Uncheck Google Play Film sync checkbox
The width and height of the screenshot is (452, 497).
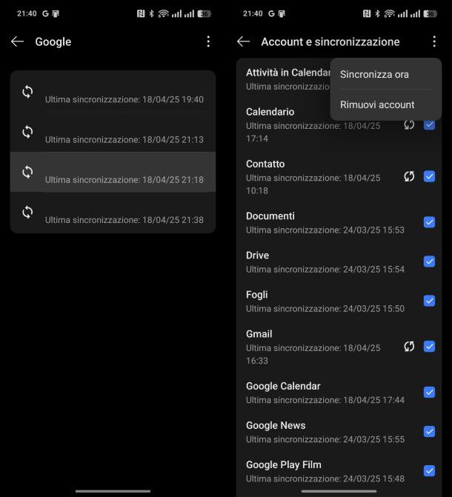pyautogui.click(x=429, y=471)
